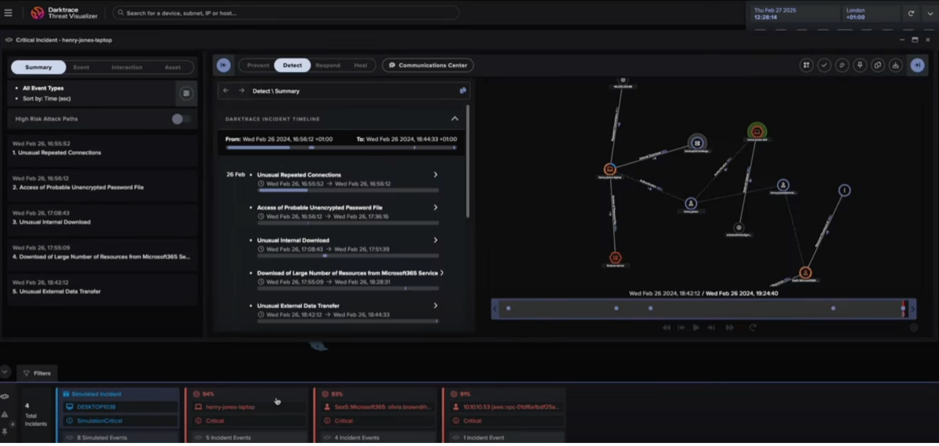Viewport: 939px width, 446px height.
Task: Rewind the graph timeline playback
Action: pos(666,327)
